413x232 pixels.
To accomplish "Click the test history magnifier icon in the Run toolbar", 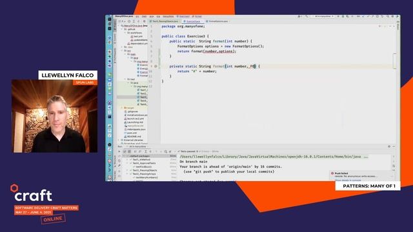I will tap(166, 151).
